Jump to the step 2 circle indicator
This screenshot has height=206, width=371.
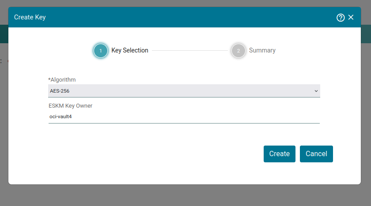(238, 51)
